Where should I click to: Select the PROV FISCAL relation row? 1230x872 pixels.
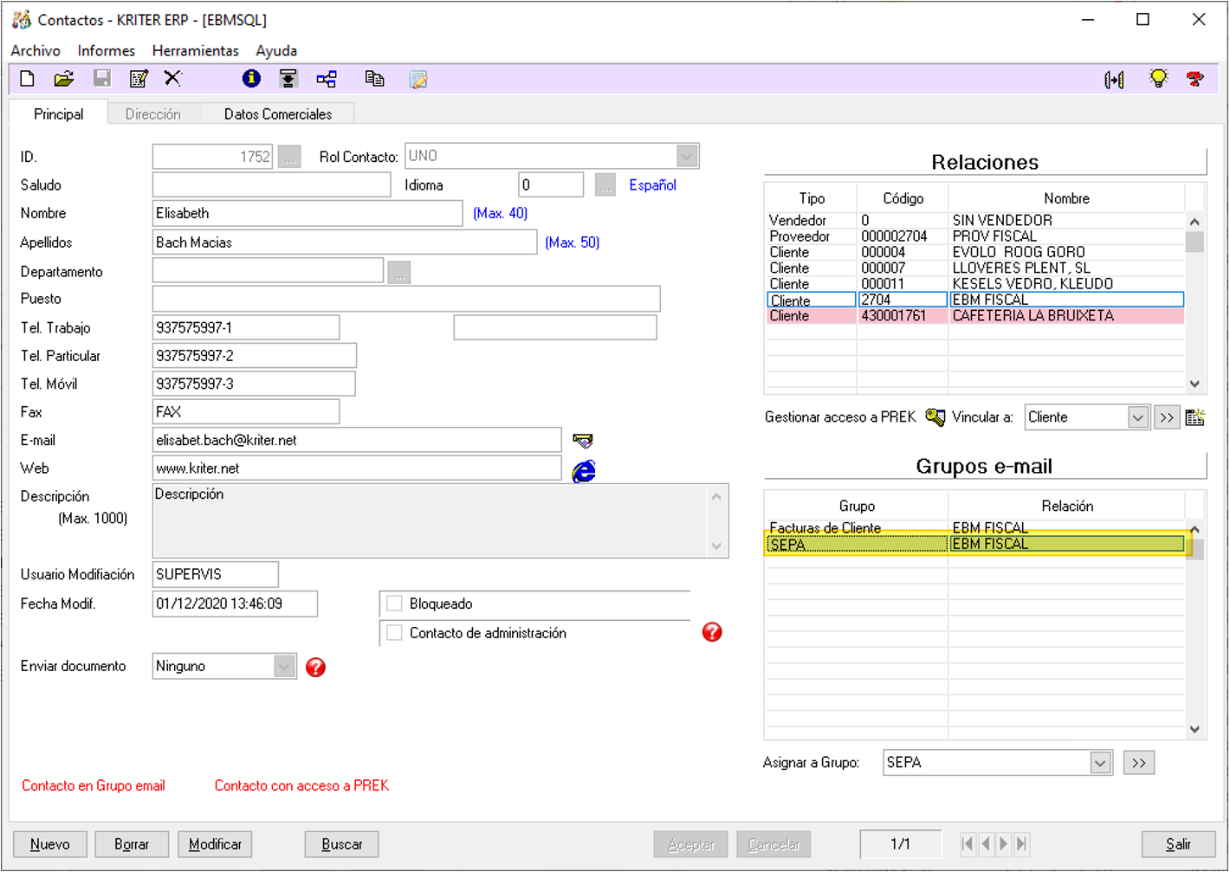[x=975, y=236]
